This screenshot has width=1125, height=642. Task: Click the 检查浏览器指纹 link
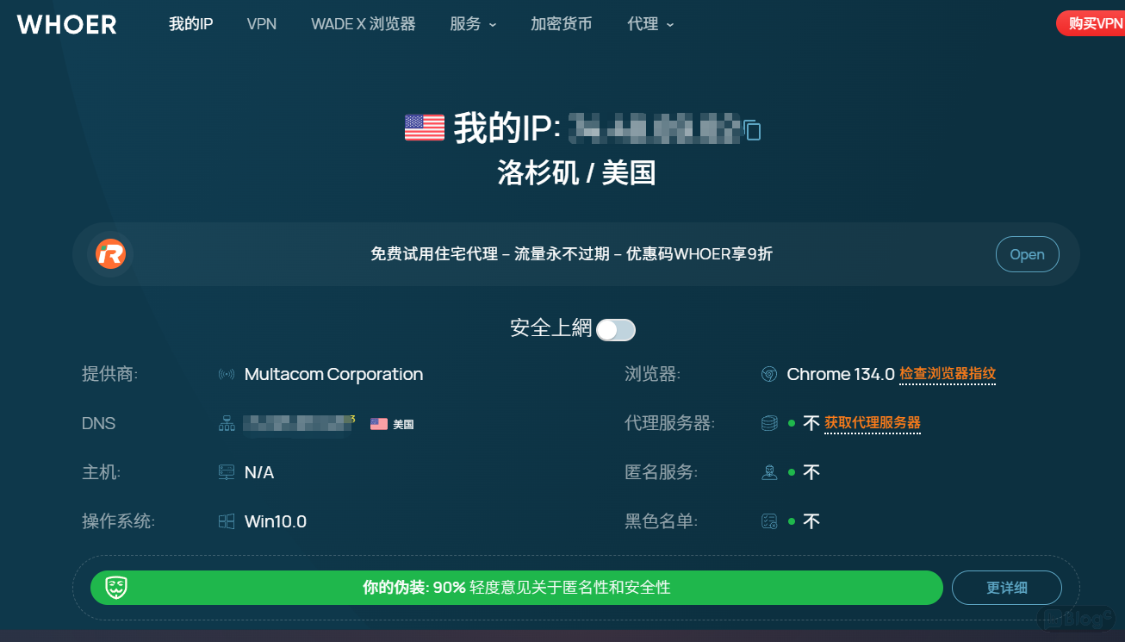948,374
